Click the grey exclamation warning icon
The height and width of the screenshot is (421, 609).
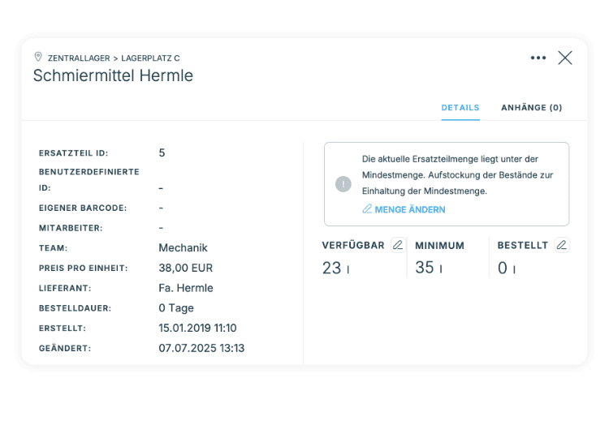[343, 184]
